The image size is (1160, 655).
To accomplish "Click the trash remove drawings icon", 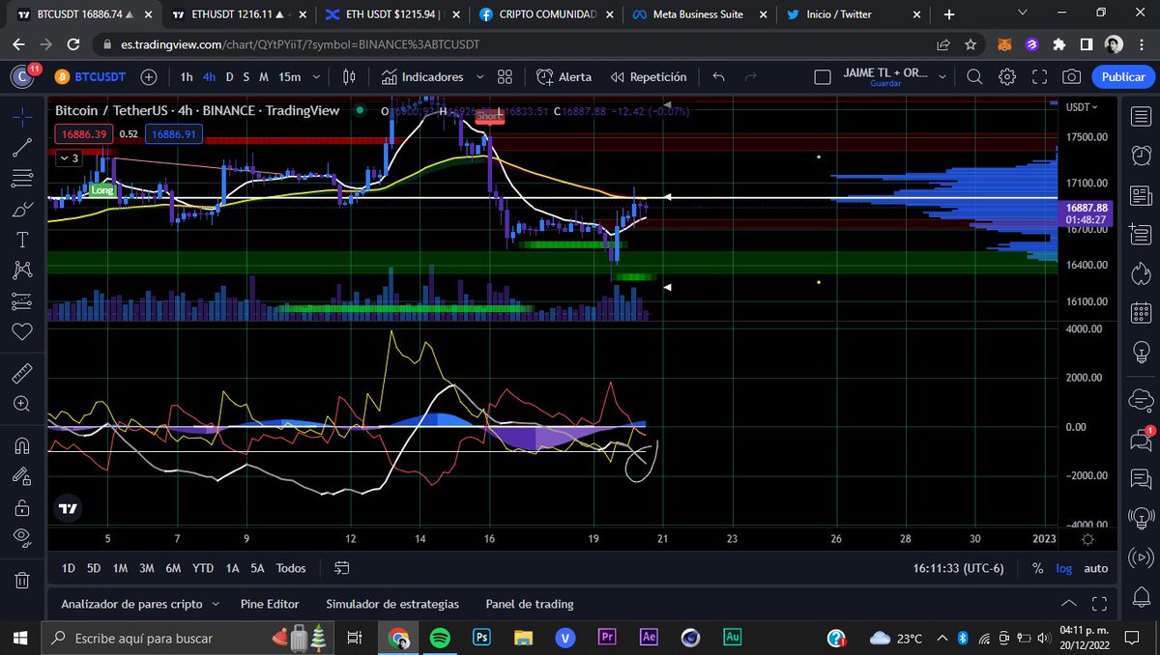I will [23, 580].
